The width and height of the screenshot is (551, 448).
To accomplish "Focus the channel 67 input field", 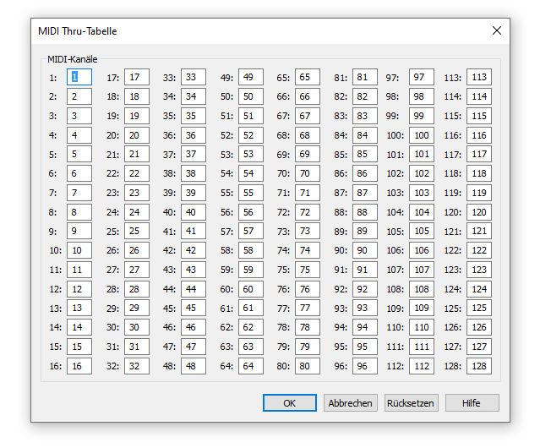I will click(308, 116).
